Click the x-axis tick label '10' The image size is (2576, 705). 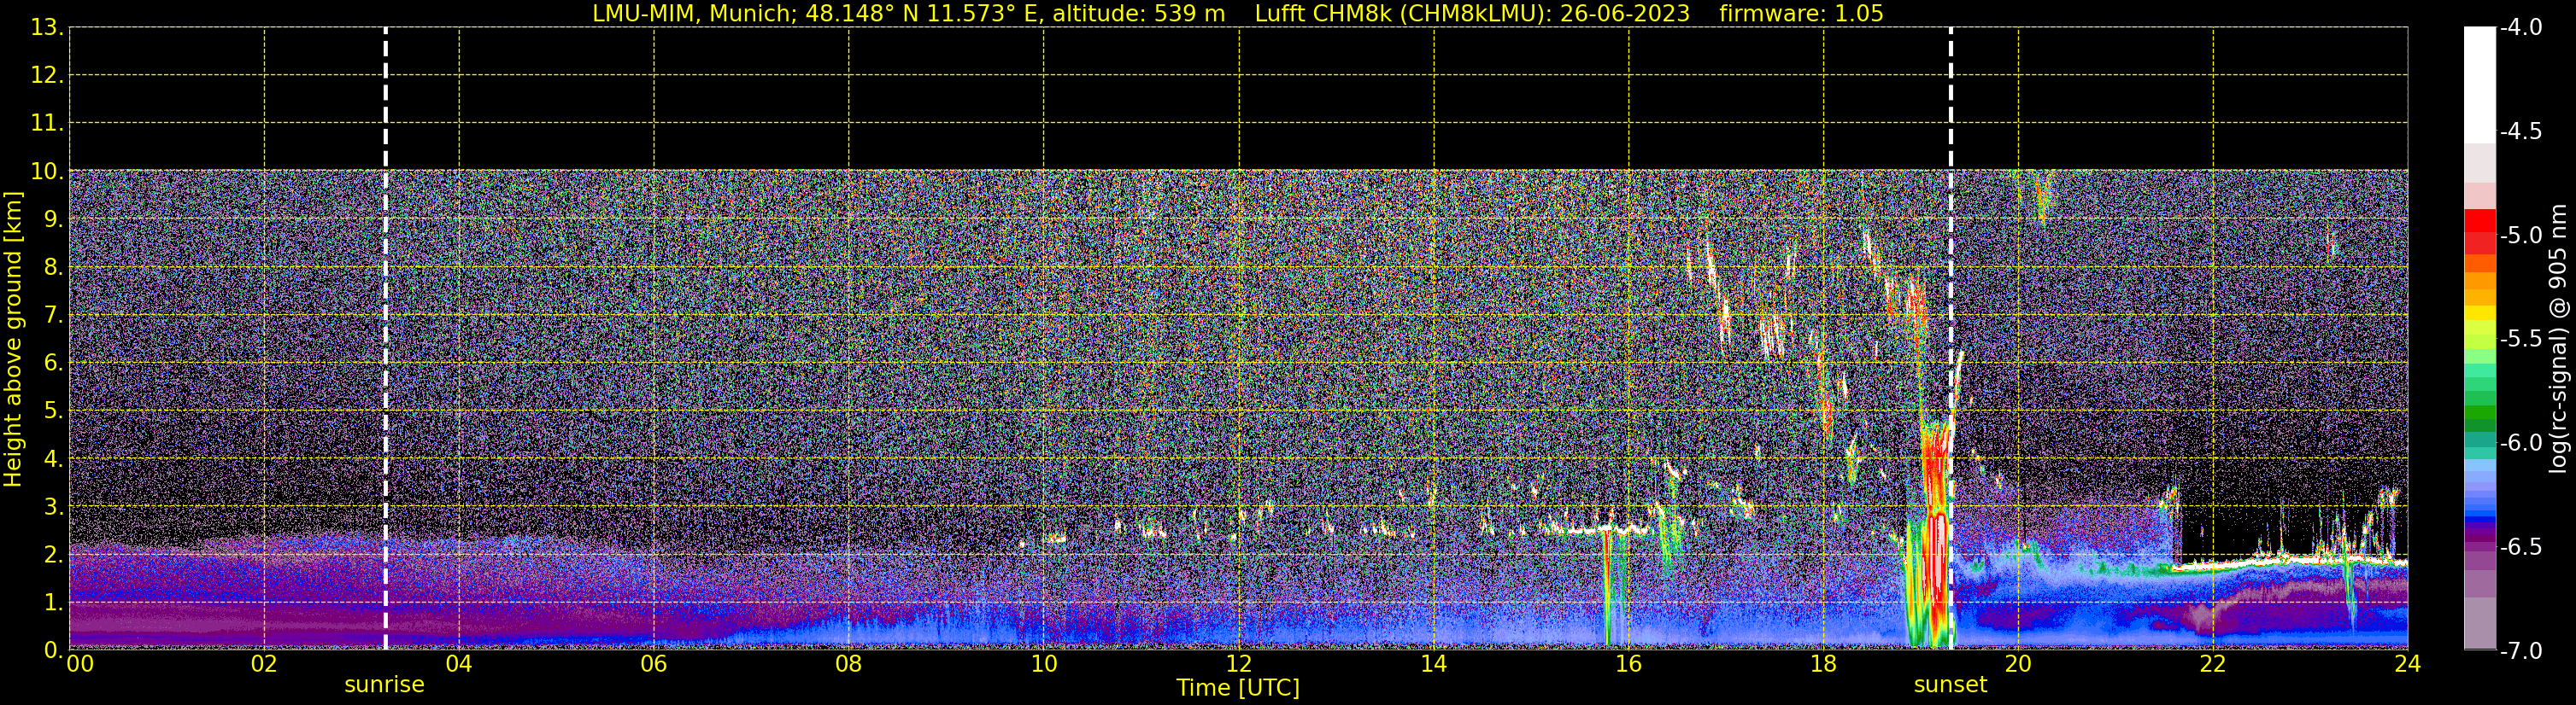[1044, 664]
